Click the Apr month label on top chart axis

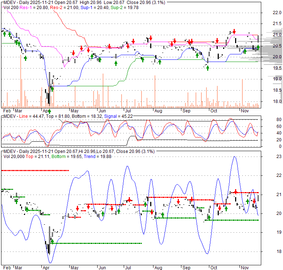coord(46,110)
